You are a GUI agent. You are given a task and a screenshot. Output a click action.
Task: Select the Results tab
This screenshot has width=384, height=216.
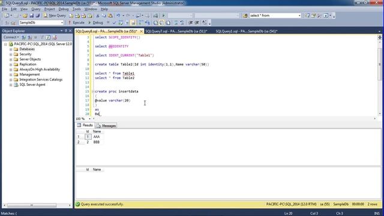(85, 125)
